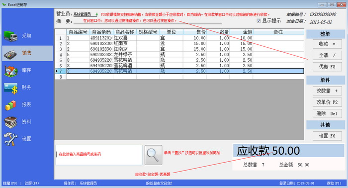Viewport: 348px width, 188px height.
Task: Select 财务 in the sidebar menu
Action: tap(26, 87)
